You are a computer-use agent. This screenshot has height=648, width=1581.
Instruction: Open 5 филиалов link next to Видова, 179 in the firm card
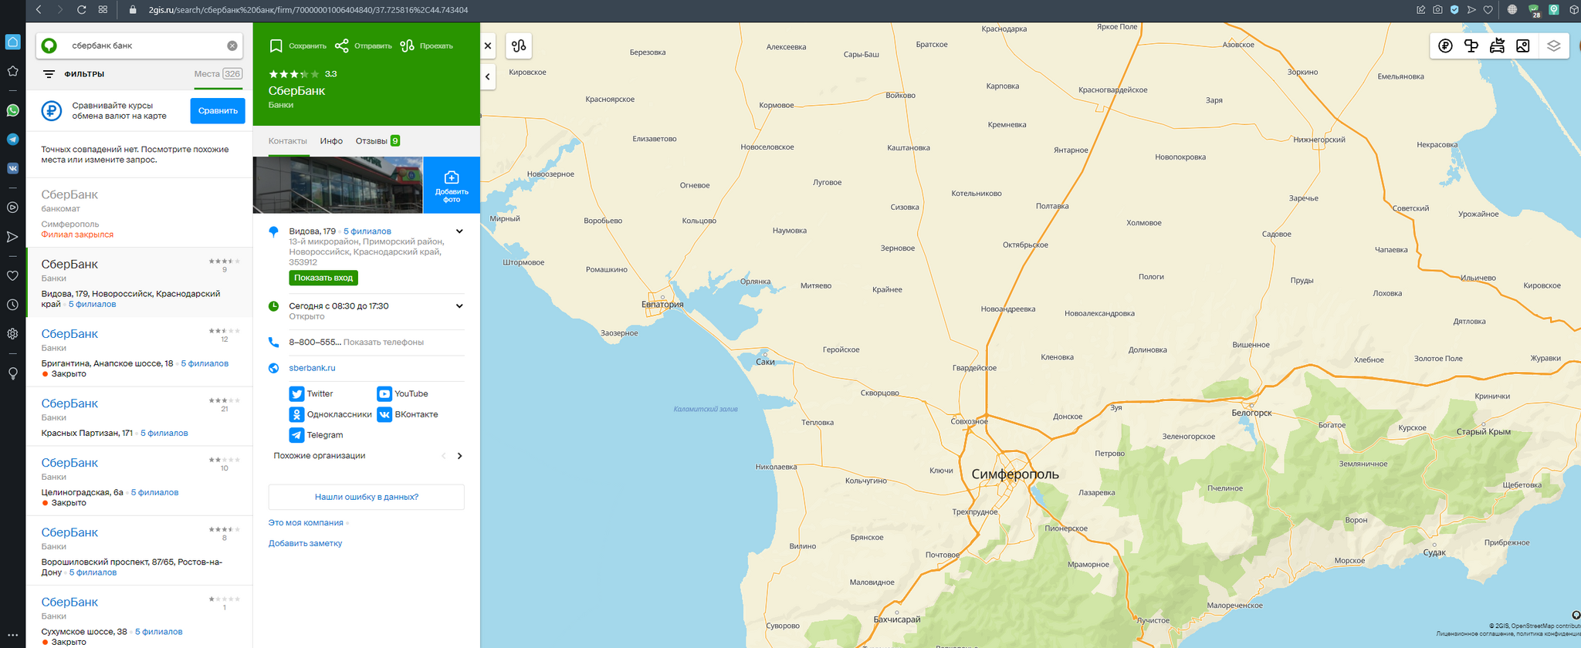pyautogui.click(x=367, y=231)
